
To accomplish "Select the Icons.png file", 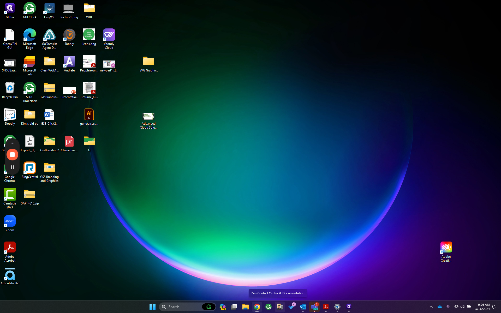I will point(89,37).
